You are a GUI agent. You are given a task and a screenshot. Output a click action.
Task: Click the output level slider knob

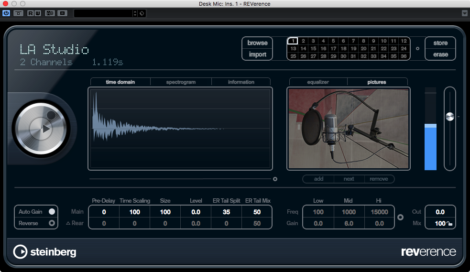coord(449,117)
